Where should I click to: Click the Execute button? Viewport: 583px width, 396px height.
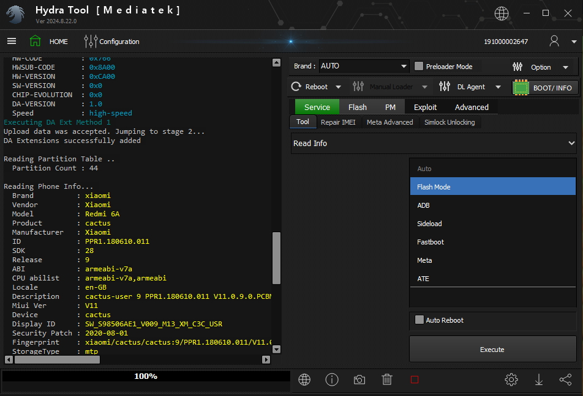[492, 349]
